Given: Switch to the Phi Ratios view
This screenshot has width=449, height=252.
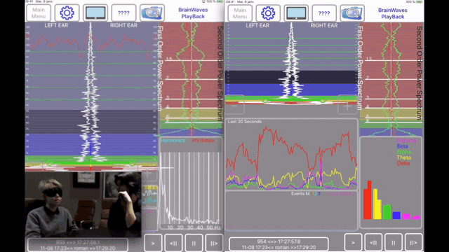Looking at the screenshot, I should click(x=203, y=140).
